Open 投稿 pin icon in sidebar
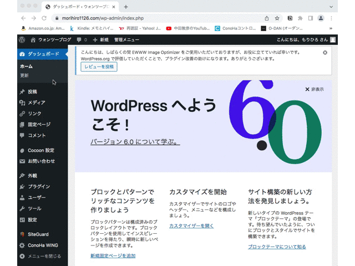 (x=22, y=91)
